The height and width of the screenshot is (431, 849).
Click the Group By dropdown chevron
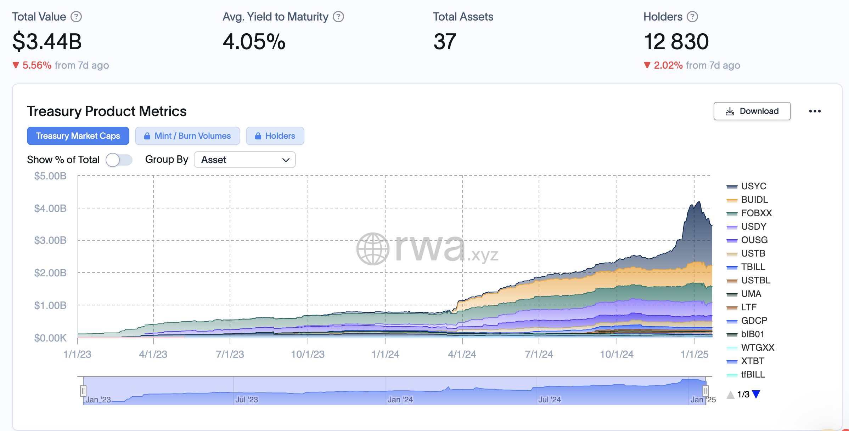point(286,160)
